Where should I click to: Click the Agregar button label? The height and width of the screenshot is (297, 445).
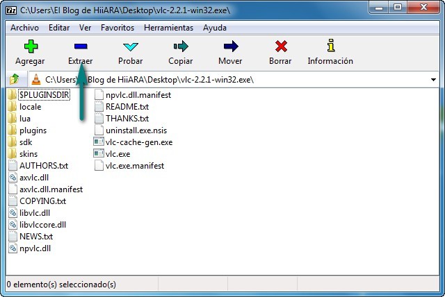click(x=30, y=61)
